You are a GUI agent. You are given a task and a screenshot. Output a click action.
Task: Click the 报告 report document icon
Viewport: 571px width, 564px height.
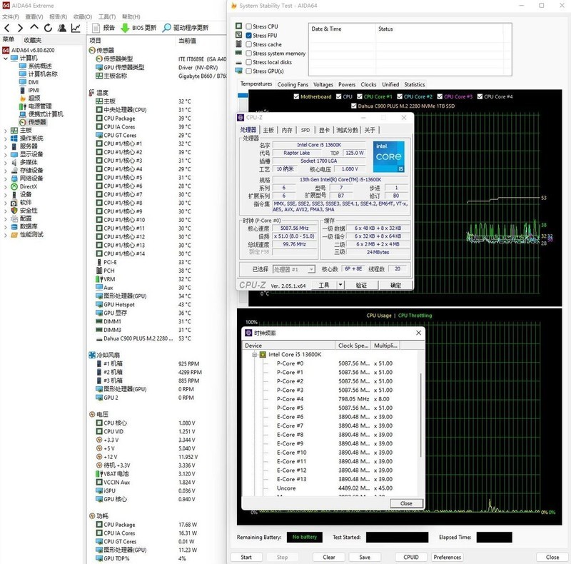96,28
